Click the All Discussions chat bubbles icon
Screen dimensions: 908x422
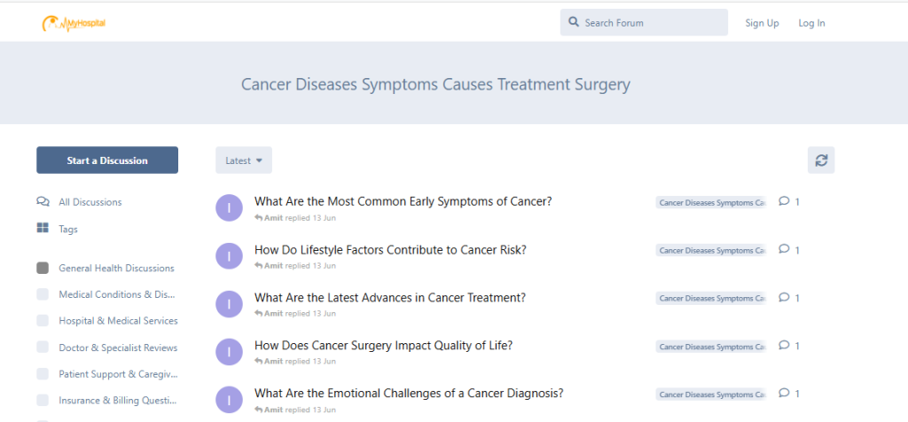(x=43, y=202)
